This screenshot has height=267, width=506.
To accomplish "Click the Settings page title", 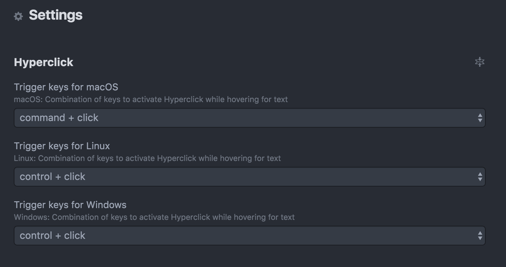I will tap(56, 15).
